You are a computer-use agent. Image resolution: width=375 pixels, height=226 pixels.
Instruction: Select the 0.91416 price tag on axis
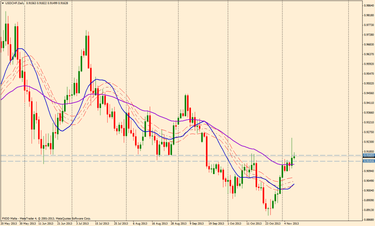coord(368,161)
